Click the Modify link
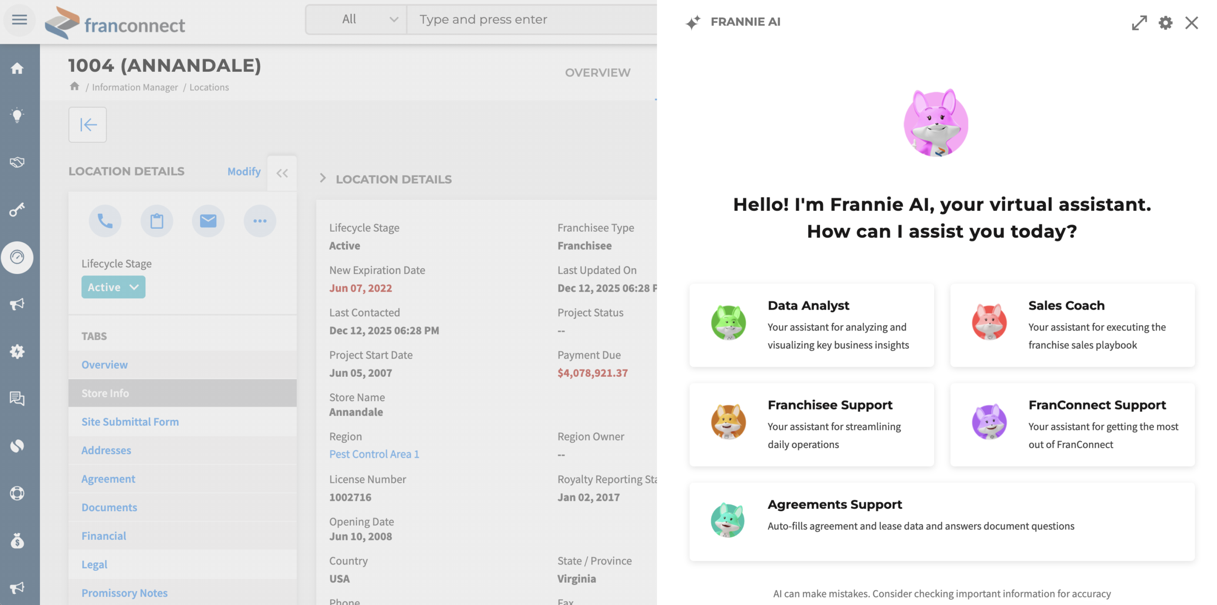 [244, 171]
